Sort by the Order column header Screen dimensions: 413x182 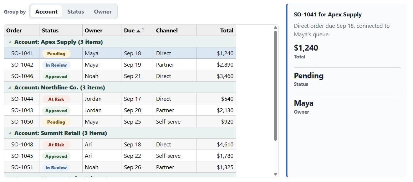(22, 30)
